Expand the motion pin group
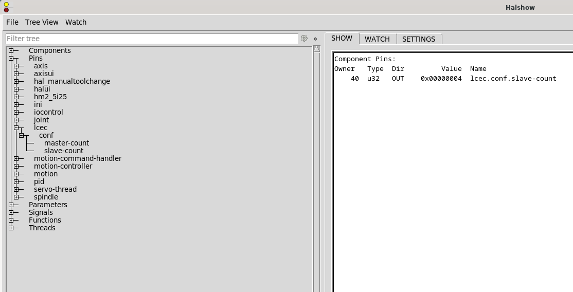The height and width of the screenshot is (292, 573). (x=16, y=174)
